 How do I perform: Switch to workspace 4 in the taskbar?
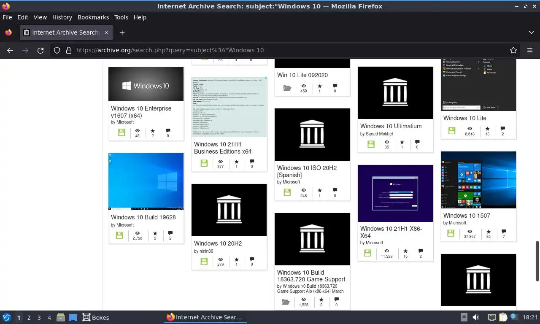pyautogui.click(x=49, y=318)
